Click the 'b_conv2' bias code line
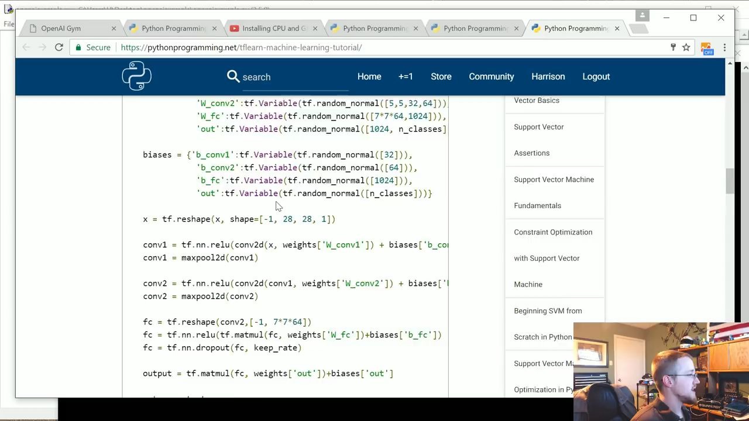Screen dimensions: 749x421 tap(307, 167)
